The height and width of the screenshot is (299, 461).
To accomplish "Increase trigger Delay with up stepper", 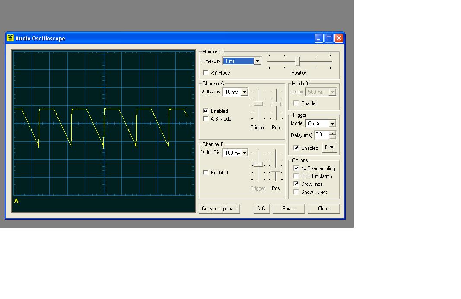I will coord(333,133).
